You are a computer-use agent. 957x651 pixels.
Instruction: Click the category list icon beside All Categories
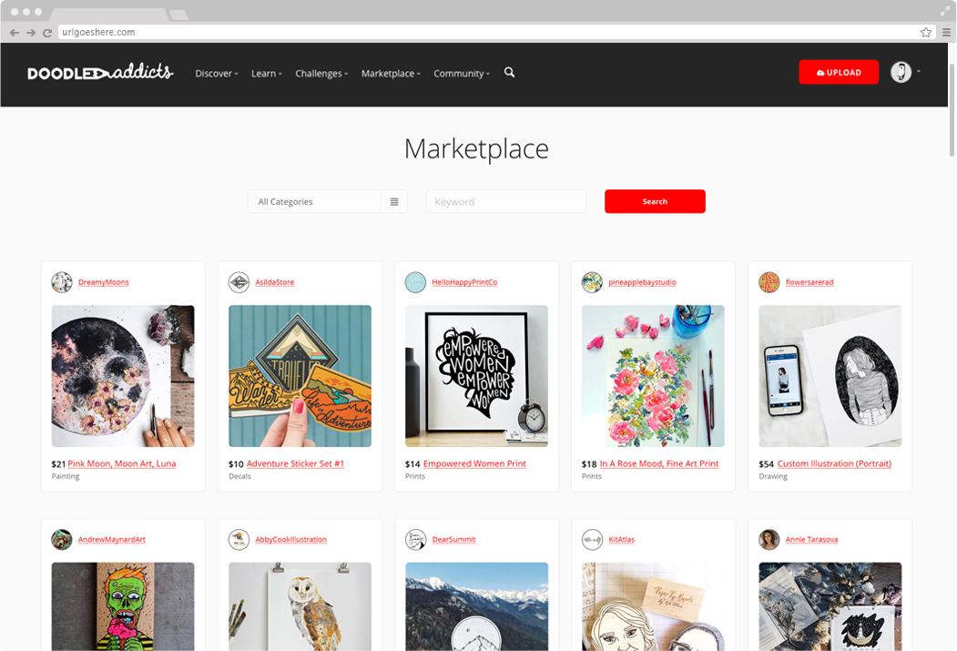click(393, 201)
